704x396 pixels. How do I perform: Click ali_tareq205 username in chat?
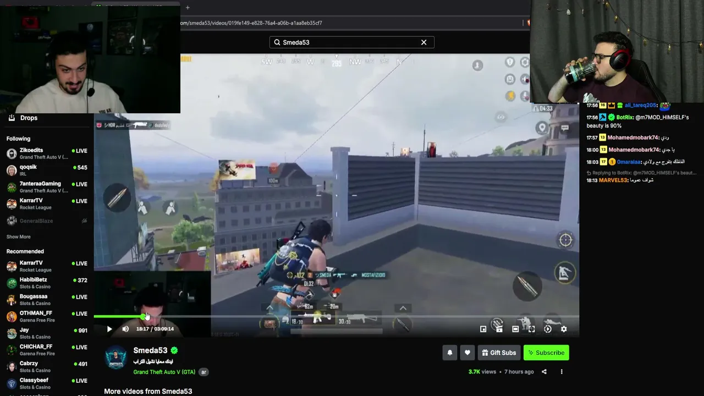[641, 105]
